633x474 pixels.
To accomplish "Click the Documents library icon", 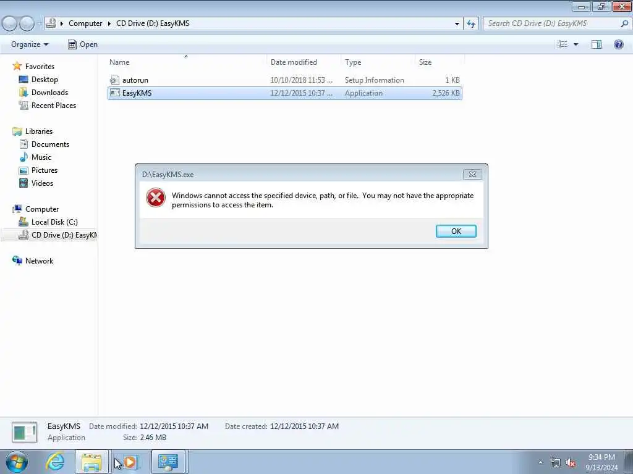I will (x=23, y=144).
